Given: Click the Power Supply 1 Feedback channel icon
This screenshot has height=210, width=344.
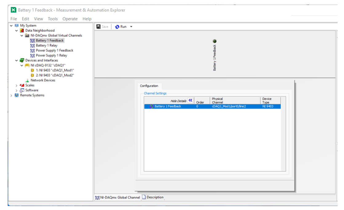Looking at the screenshot, I should coord(33,51).
